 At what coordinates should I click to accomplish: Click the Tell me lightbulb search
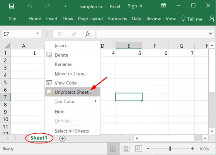point(192,19)
